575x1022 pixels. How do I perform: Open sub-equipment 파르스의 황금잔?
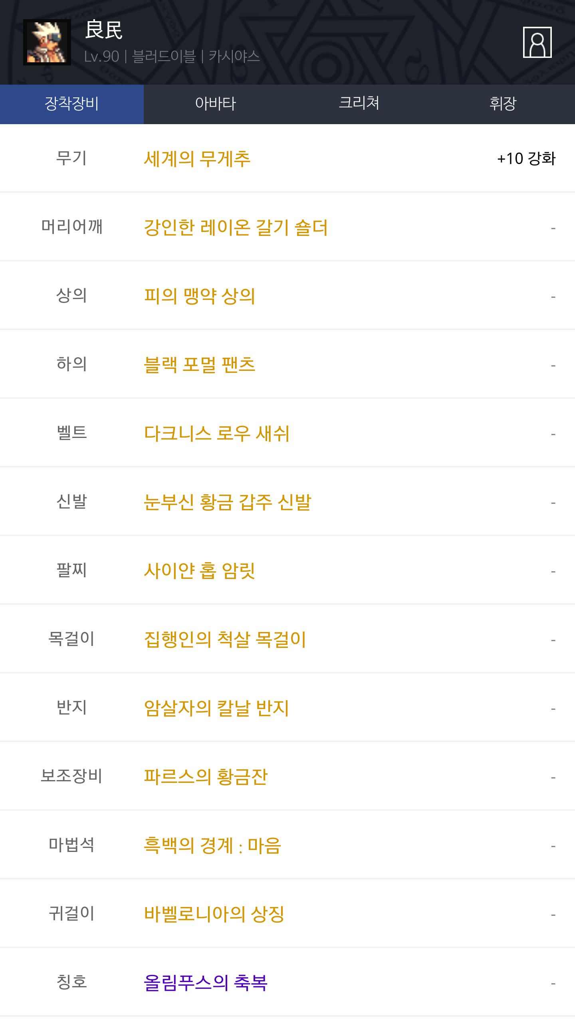point(206,777)
